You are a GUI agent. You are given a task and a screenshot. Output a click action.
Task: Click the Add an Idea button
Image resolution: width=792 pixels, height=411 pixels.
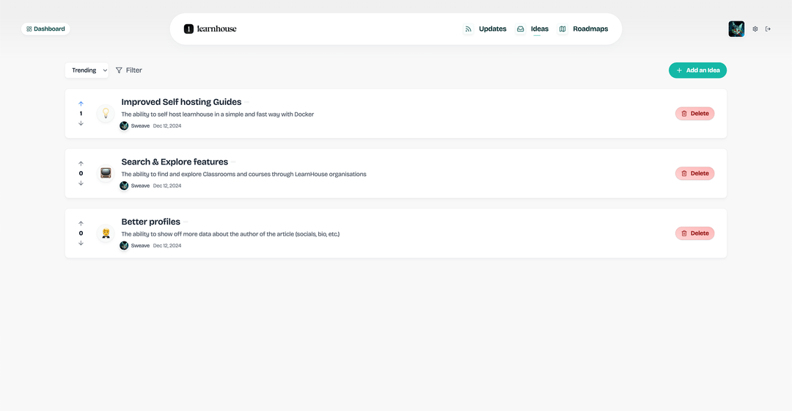(697, 70)
